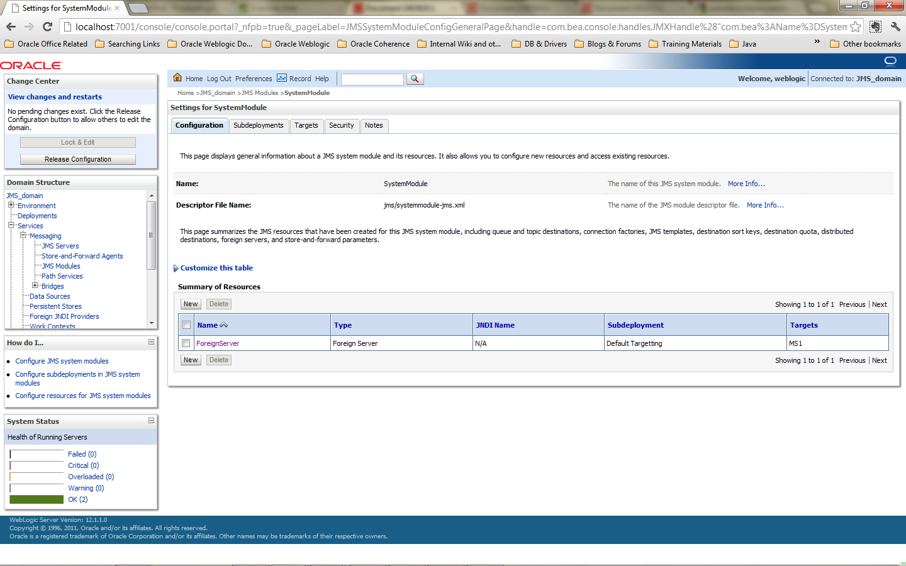Collapse the How do I panel via its minimize icon
The image size is (906, 566).
[150, 342]
